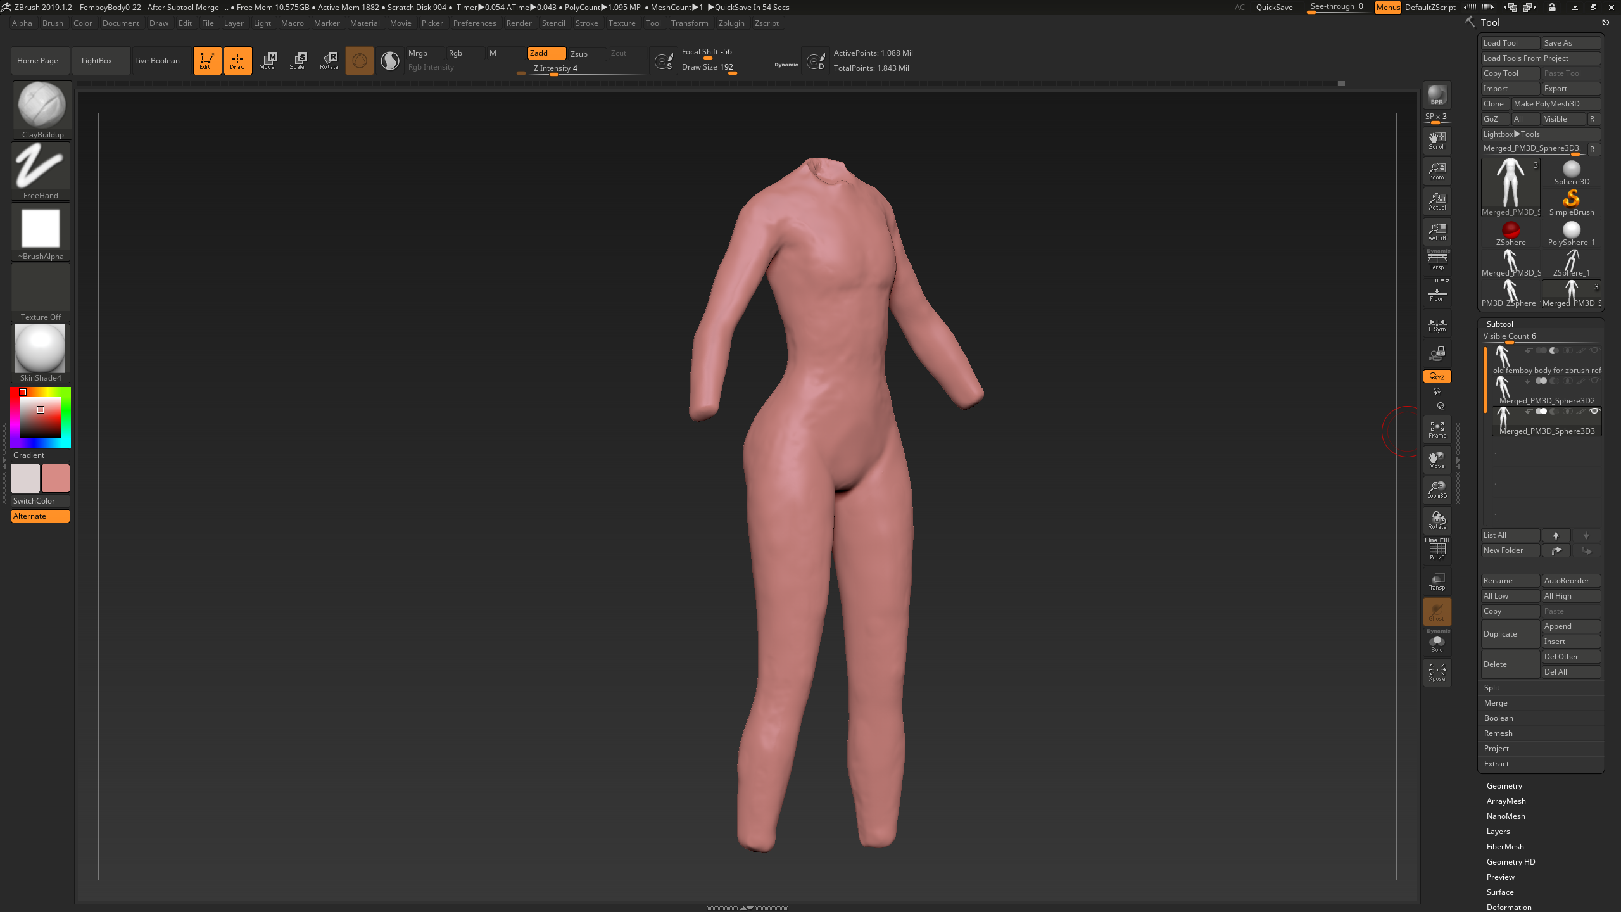Click the Xpose icon
Screen dimensions: 1621x912
(x=1437, y=671)
